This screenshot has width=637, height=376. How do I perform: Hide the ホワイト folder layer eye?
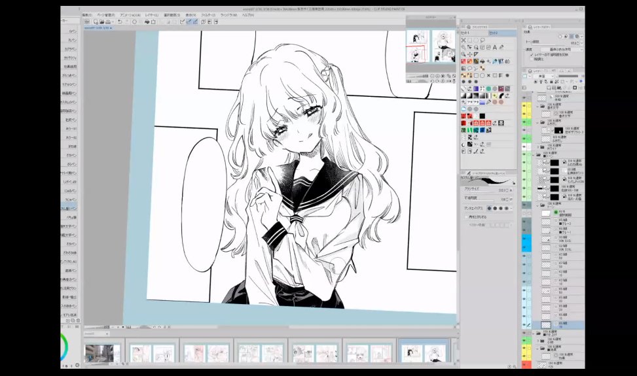click(524, 146)
